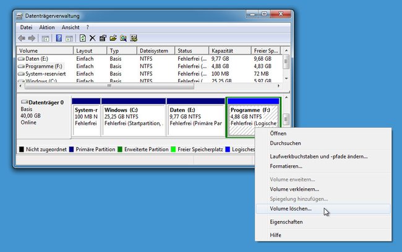Open the Datei menu
The height and width of the screenshot is (252, 402).
click(26, 27)
